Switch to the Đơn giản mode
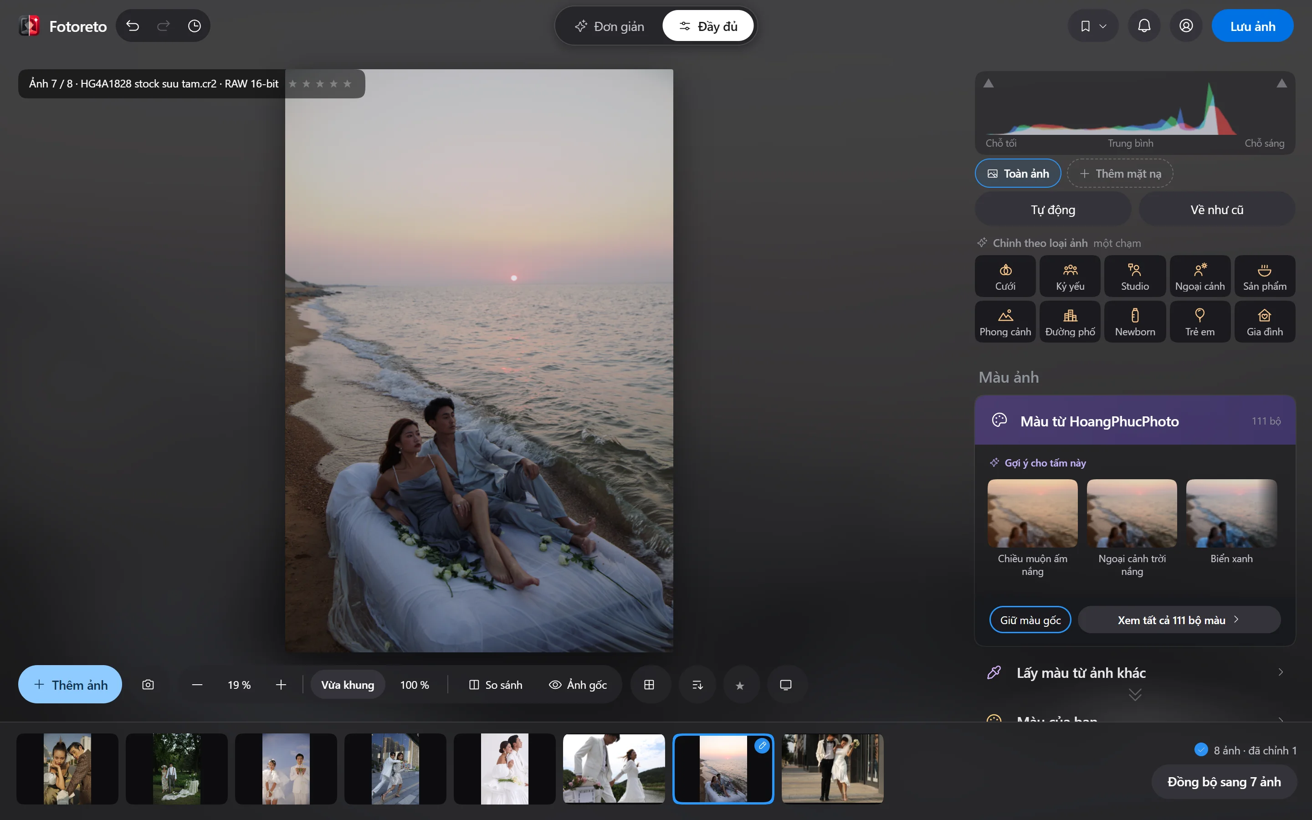The image size is (1312, 820). click(610, 26)
